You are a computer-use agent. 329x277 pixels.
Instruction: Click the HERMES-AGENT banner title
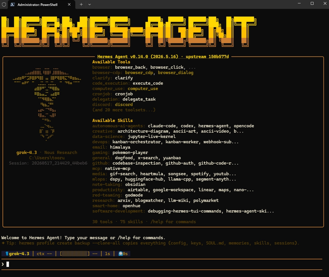pos(129,31)
